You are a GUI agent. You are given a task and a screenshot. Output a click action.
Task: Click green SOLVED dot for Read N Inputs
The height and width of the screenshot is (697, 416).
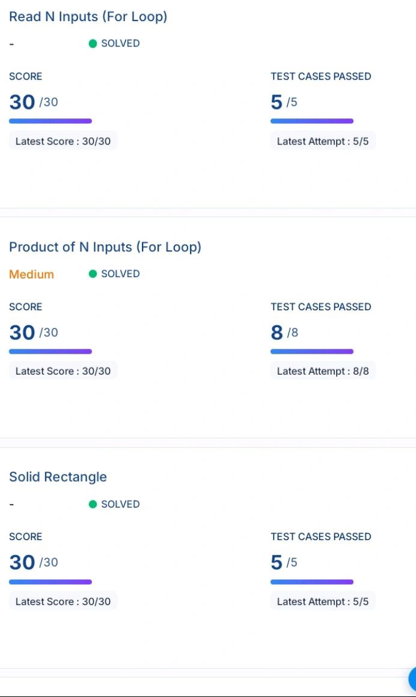point(93,43)
